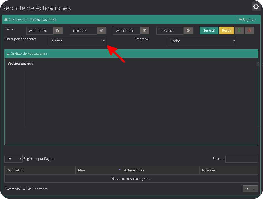Screen dimensions: 263x199
Task: Open clock picker for end time
Action: tap(188, 31)
